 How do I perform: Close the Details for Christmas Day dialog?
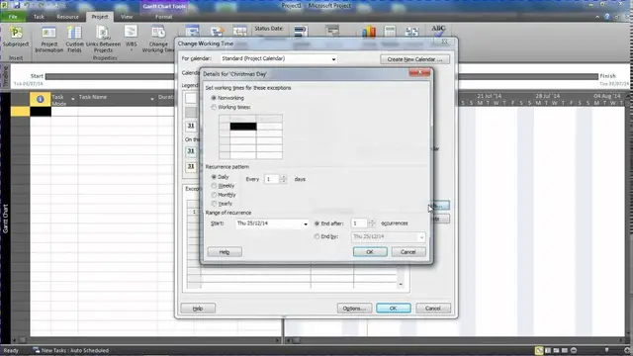(x=419, y=72)
